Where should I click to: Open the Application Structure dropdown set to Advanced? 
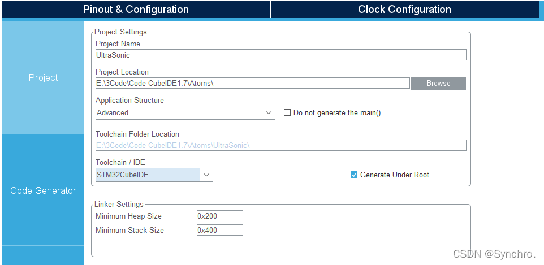(x=185, y=113)
